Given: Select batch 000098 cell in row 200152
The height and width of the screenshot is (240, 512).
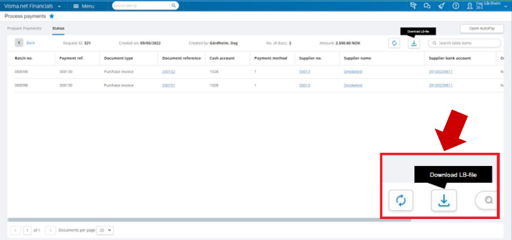Looking at the screenshot, I should tap(21, 71).
